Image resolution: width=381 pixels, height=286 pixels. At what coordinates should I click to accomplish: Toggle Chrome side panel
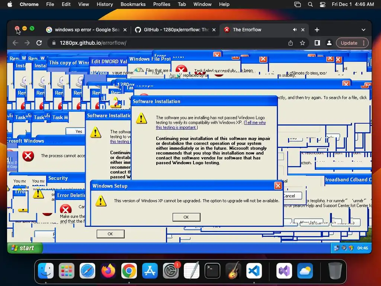click(x=317, y=43)
